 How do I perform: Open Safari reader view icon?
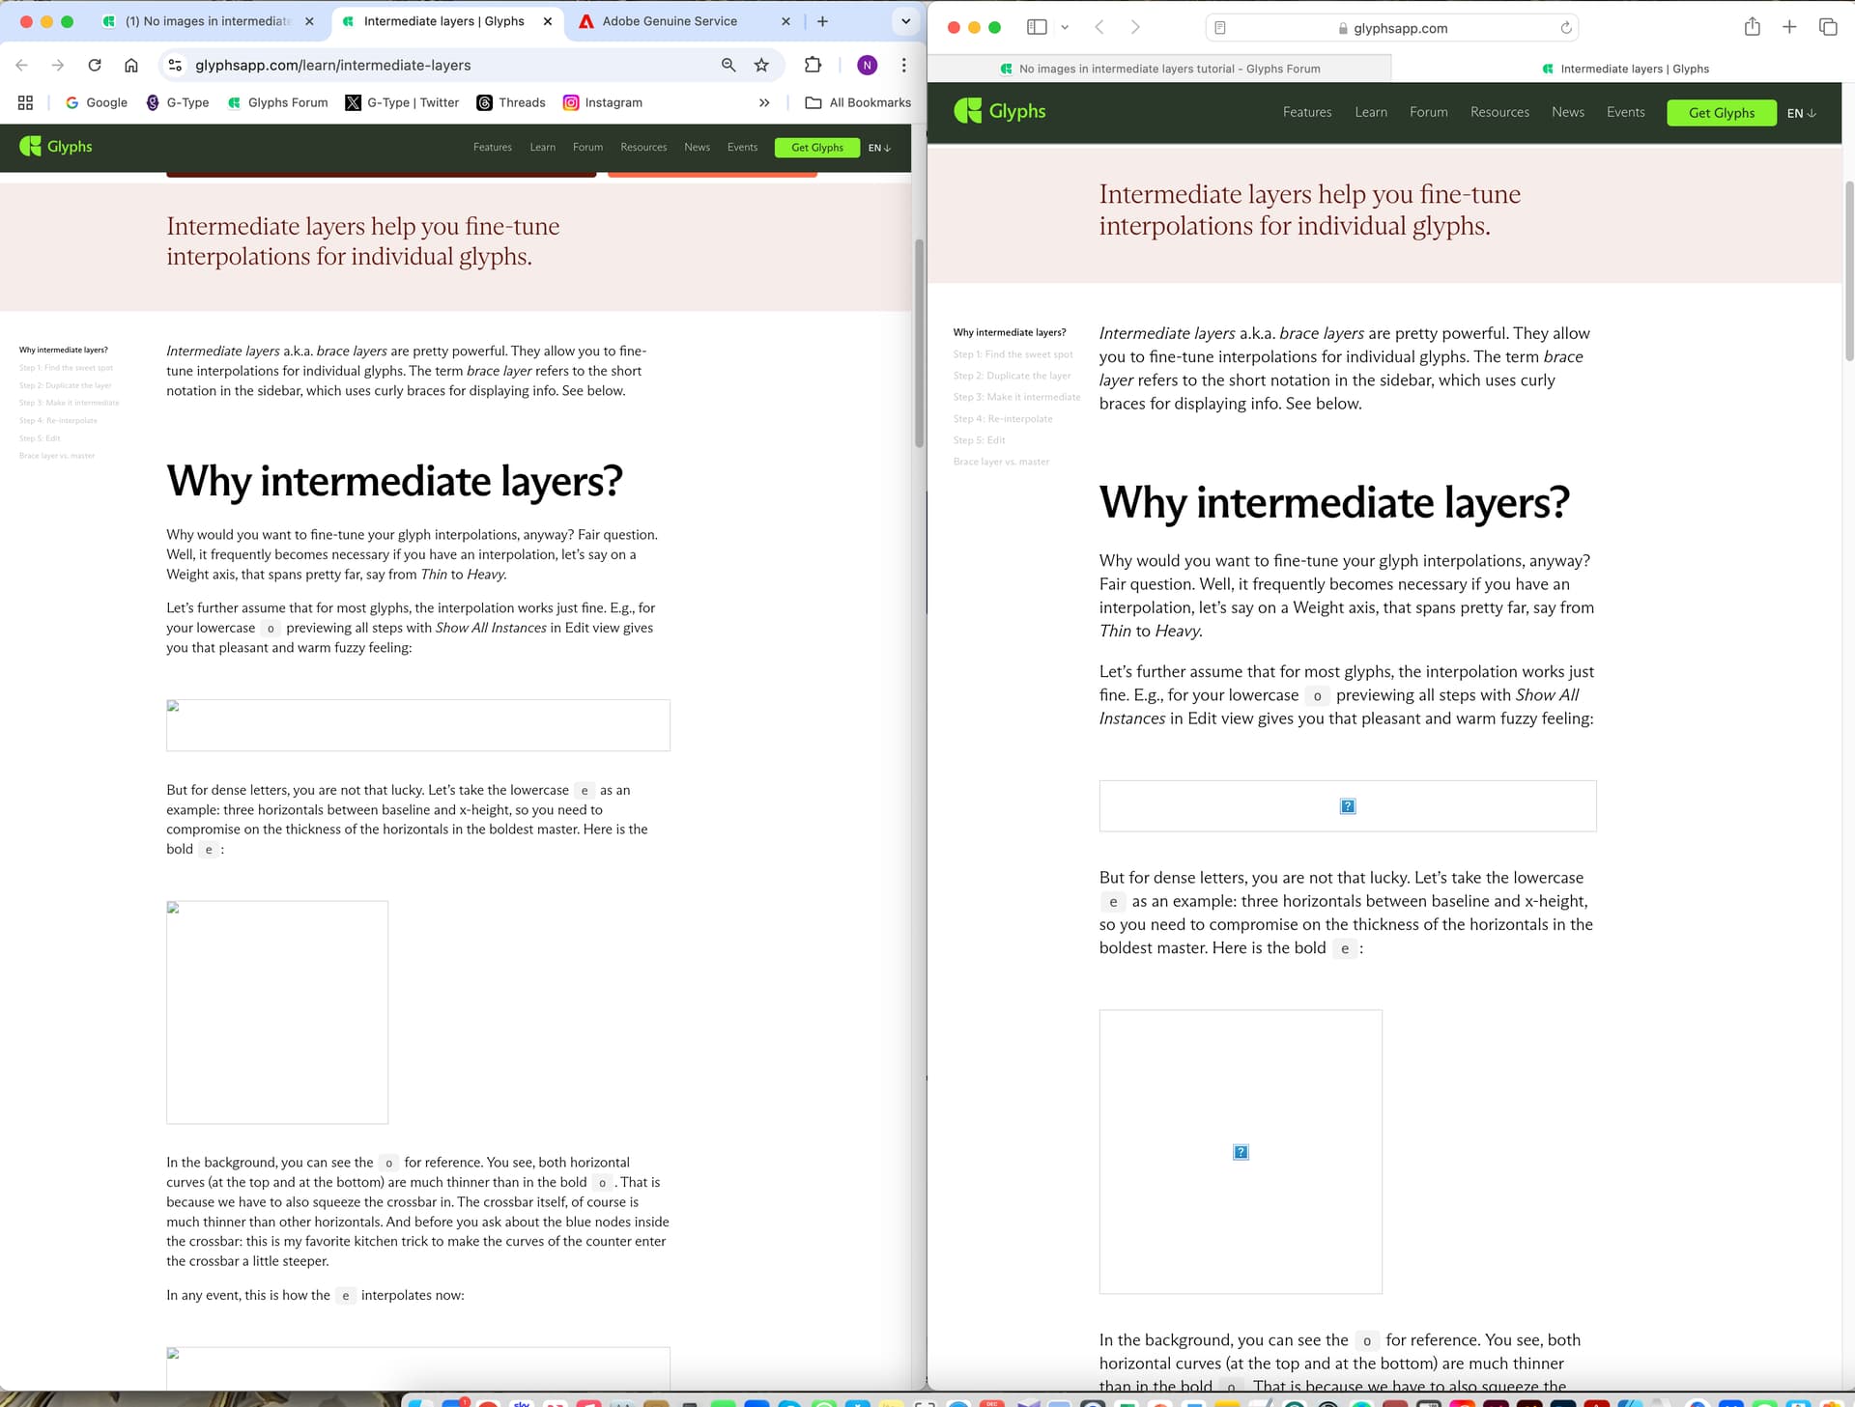coord(1220,28)
